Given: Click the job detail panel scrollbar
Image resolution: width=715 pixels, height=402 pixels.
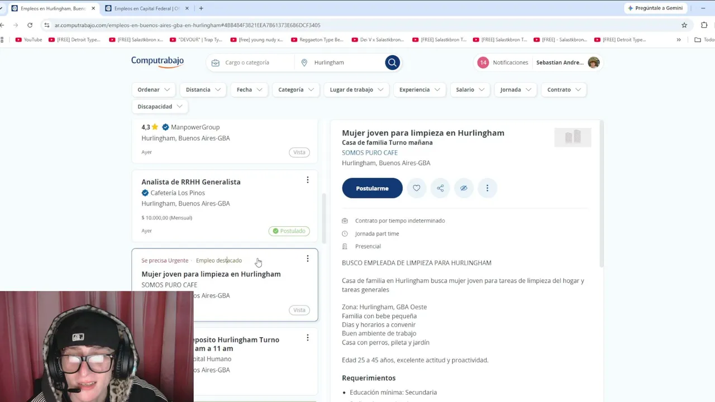Looking at the screenshot, I should click(x=602, y=193).
